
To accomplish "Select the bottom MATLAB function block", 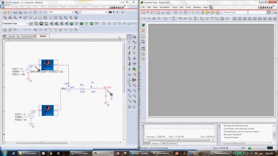I will (48, 110).
